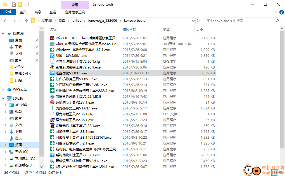This screenshot has height=176, width=285.
Task: Switch to large icons view in status bar
Action: tap(281, 172)
